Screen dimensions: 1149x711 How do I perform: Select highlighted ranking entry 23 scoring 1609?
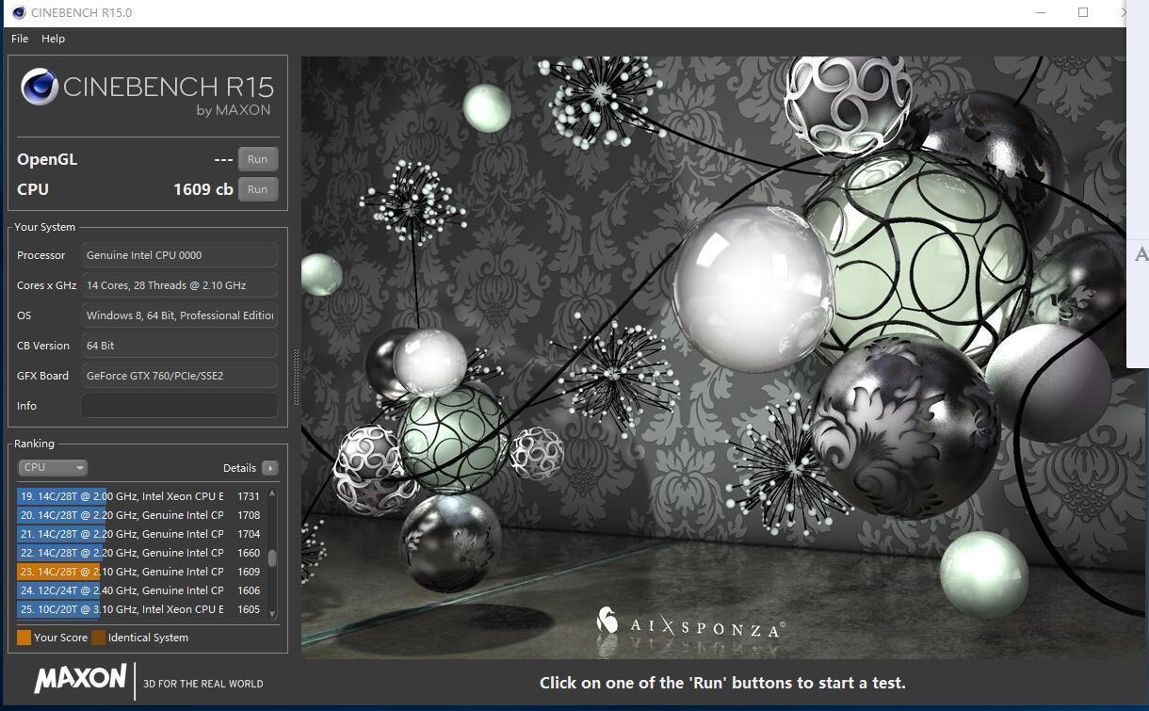[x=139, y=572]
